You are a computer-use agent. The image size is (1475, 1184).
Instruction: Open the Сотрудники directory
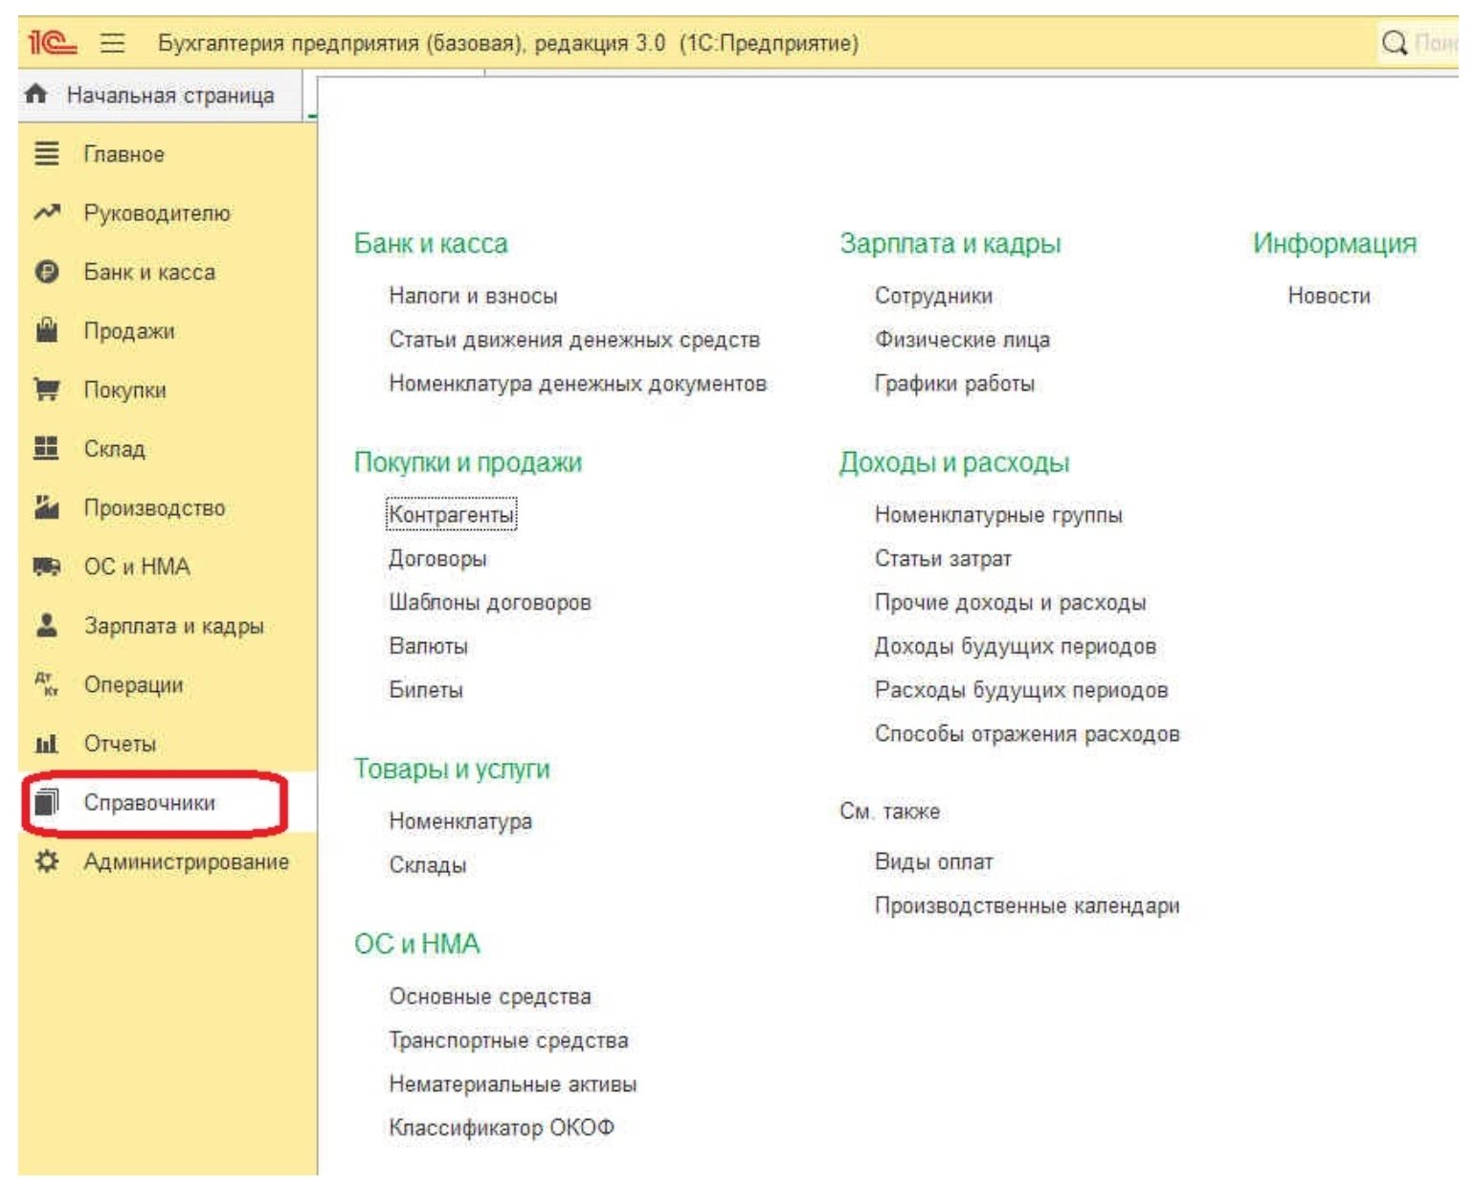pyautogui.click(x=933, y=296)
